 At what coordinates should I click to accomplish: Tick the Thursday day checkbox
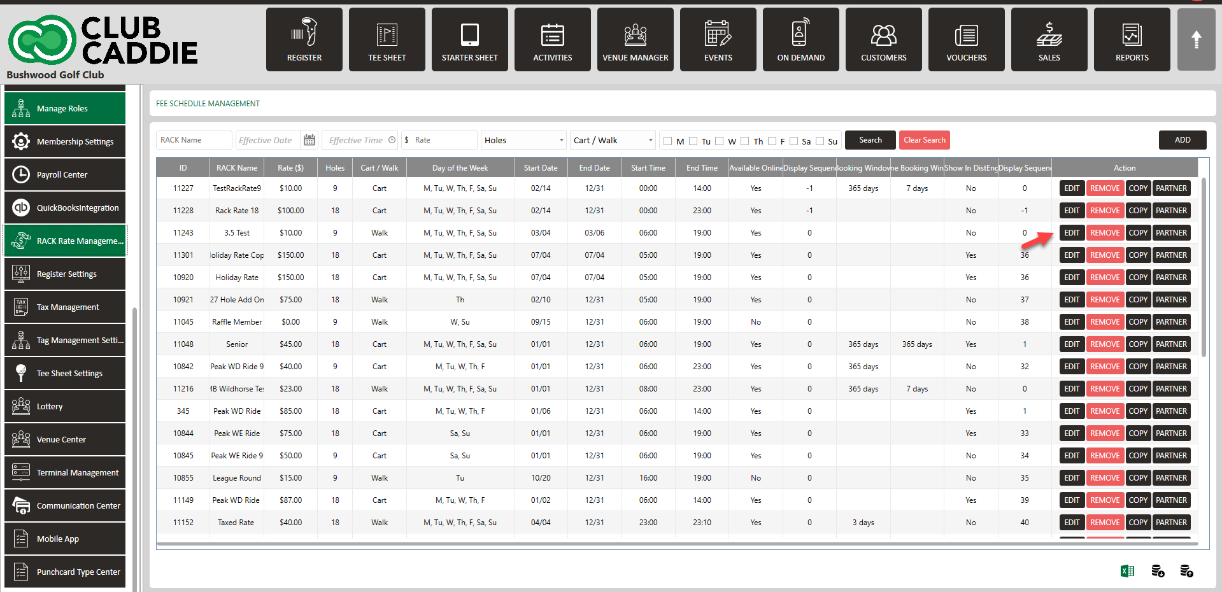click(744, 141)
